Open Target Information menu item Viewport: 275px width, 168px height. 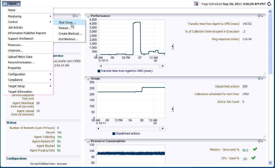point(28,92)
